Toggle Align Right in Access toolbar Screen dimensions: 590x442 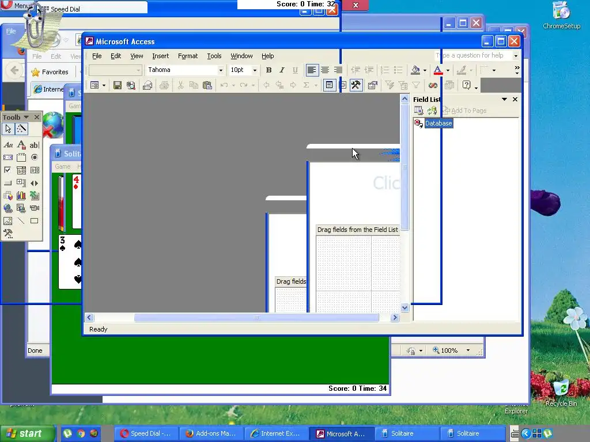338,70
